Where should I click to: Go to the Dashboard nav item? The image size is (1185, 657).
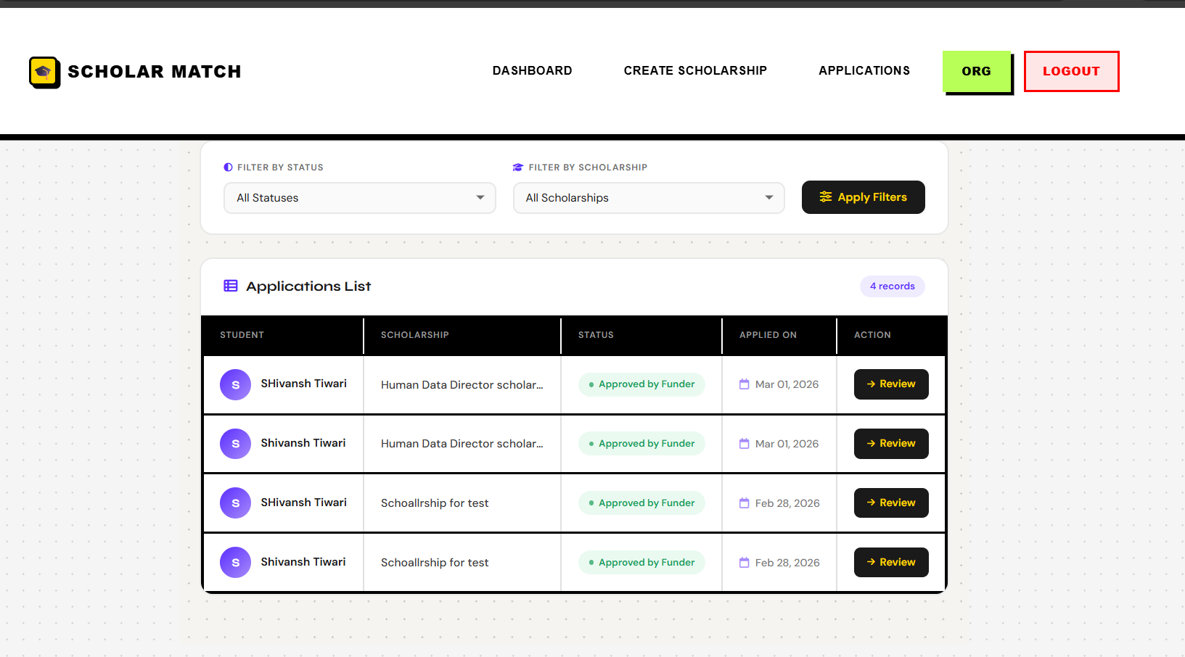coord(533,70)
